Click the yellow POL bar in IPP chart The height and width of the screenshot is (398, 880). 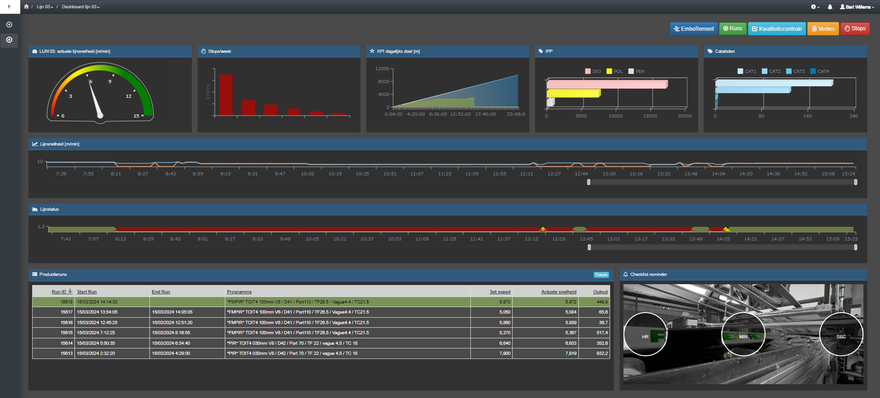(573, 93)
